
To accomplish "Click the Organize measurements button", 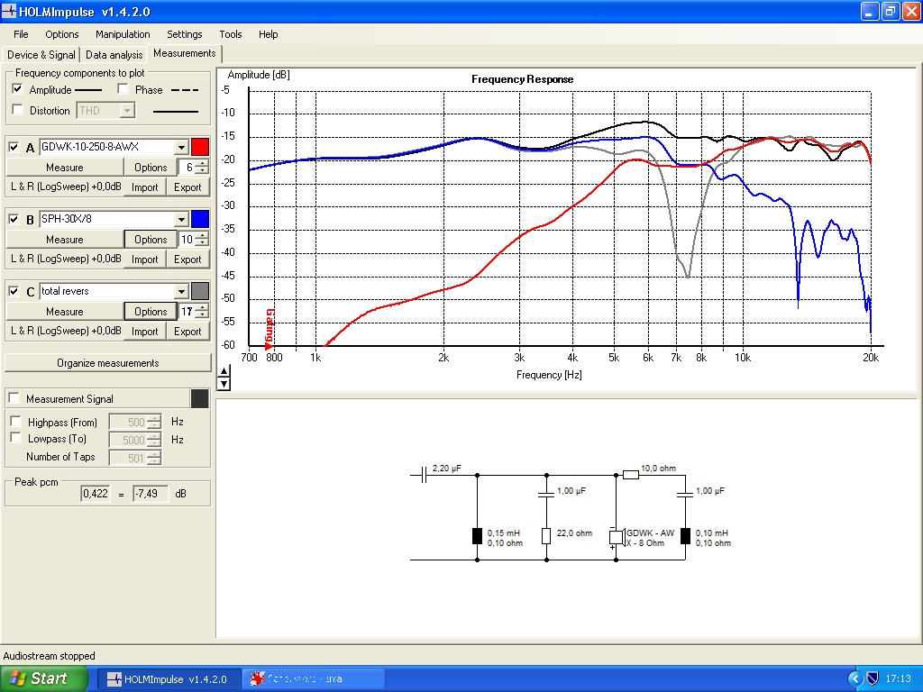I will point(108,363).
